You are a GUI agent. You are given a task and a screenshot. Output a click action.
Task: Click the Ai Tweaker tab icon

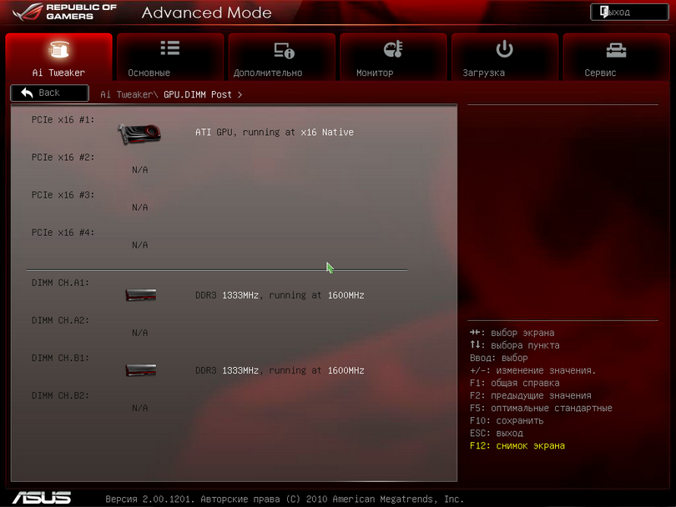pos(58,50)
